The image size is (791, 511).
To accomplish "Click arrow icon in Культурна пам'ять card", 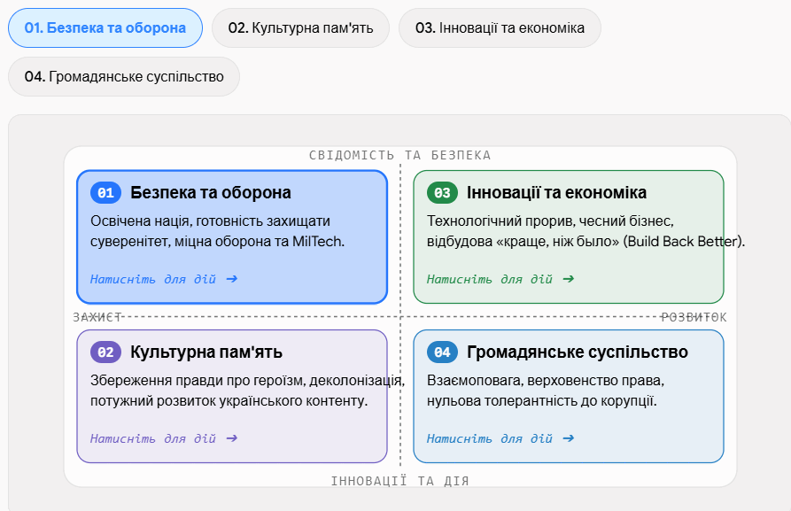I will point(232,438).
